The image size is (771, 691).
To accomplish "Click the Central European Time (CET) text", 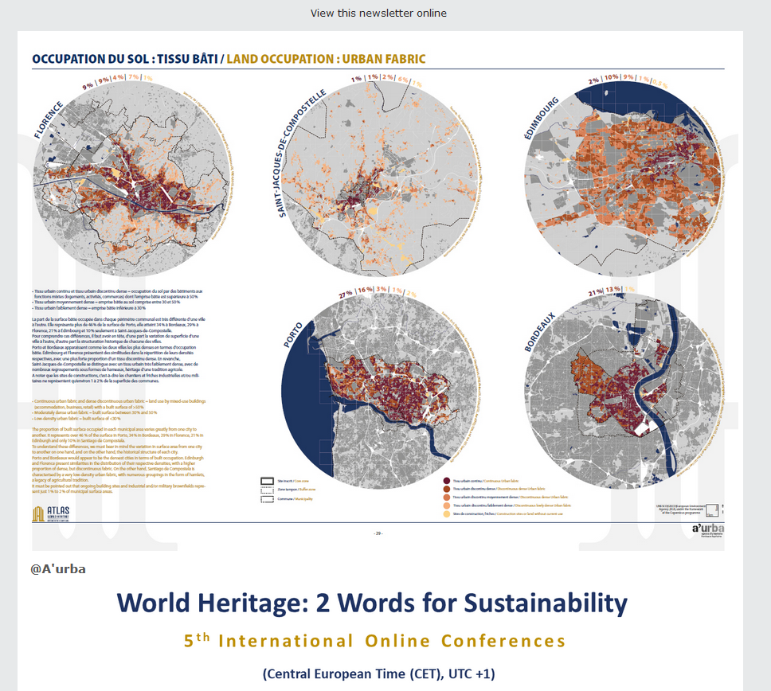I will [378, 673].
